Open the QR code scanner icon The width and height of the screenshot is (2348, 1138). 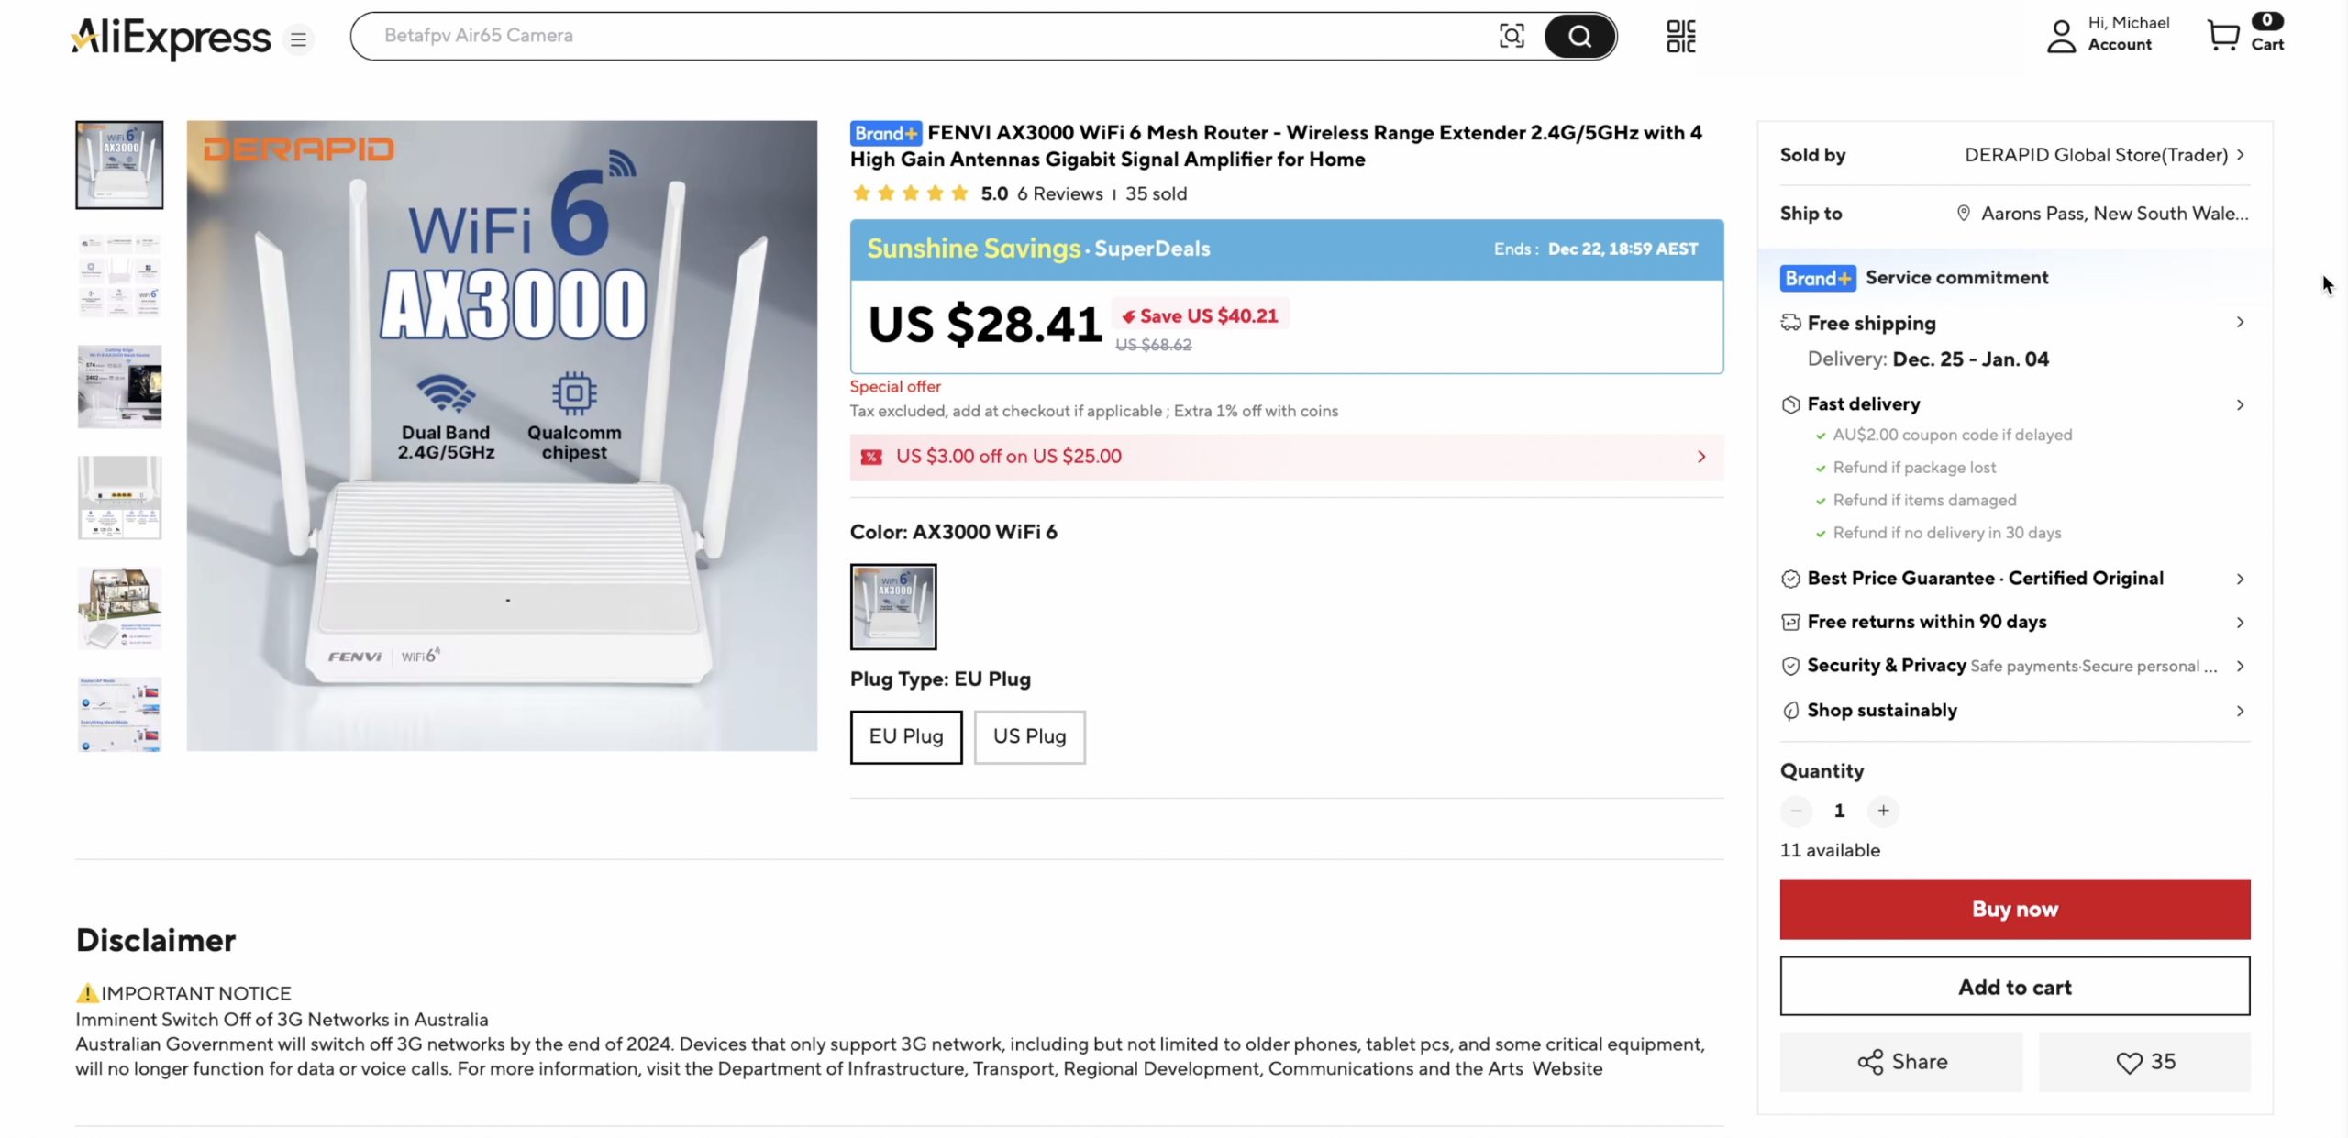pos(1680,36)
